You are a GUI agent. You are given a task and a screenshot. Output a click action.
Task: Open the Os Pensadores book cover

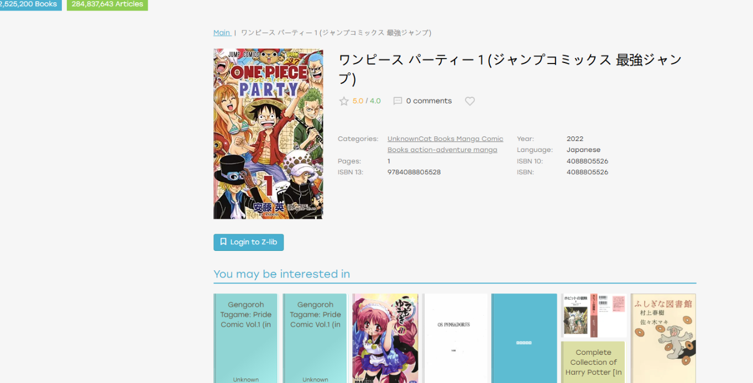click(x=456, y=338)
